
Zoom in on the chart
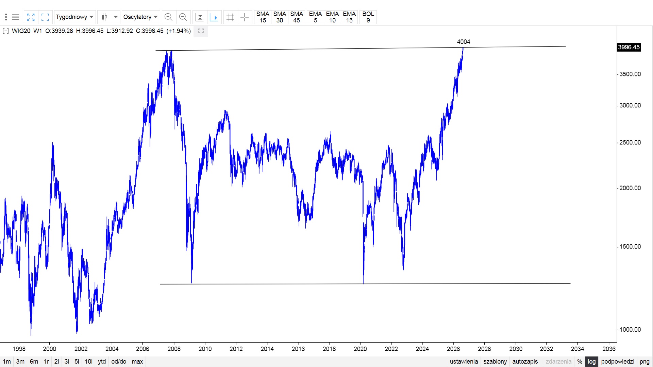(168, 17)
